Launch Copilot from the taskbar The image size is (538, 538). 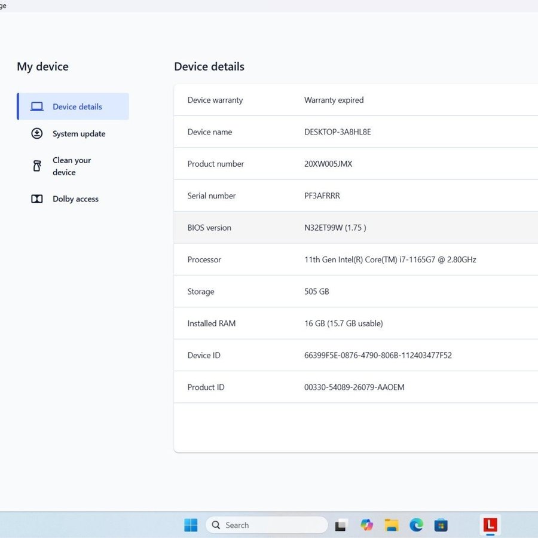tap(366, 525)
